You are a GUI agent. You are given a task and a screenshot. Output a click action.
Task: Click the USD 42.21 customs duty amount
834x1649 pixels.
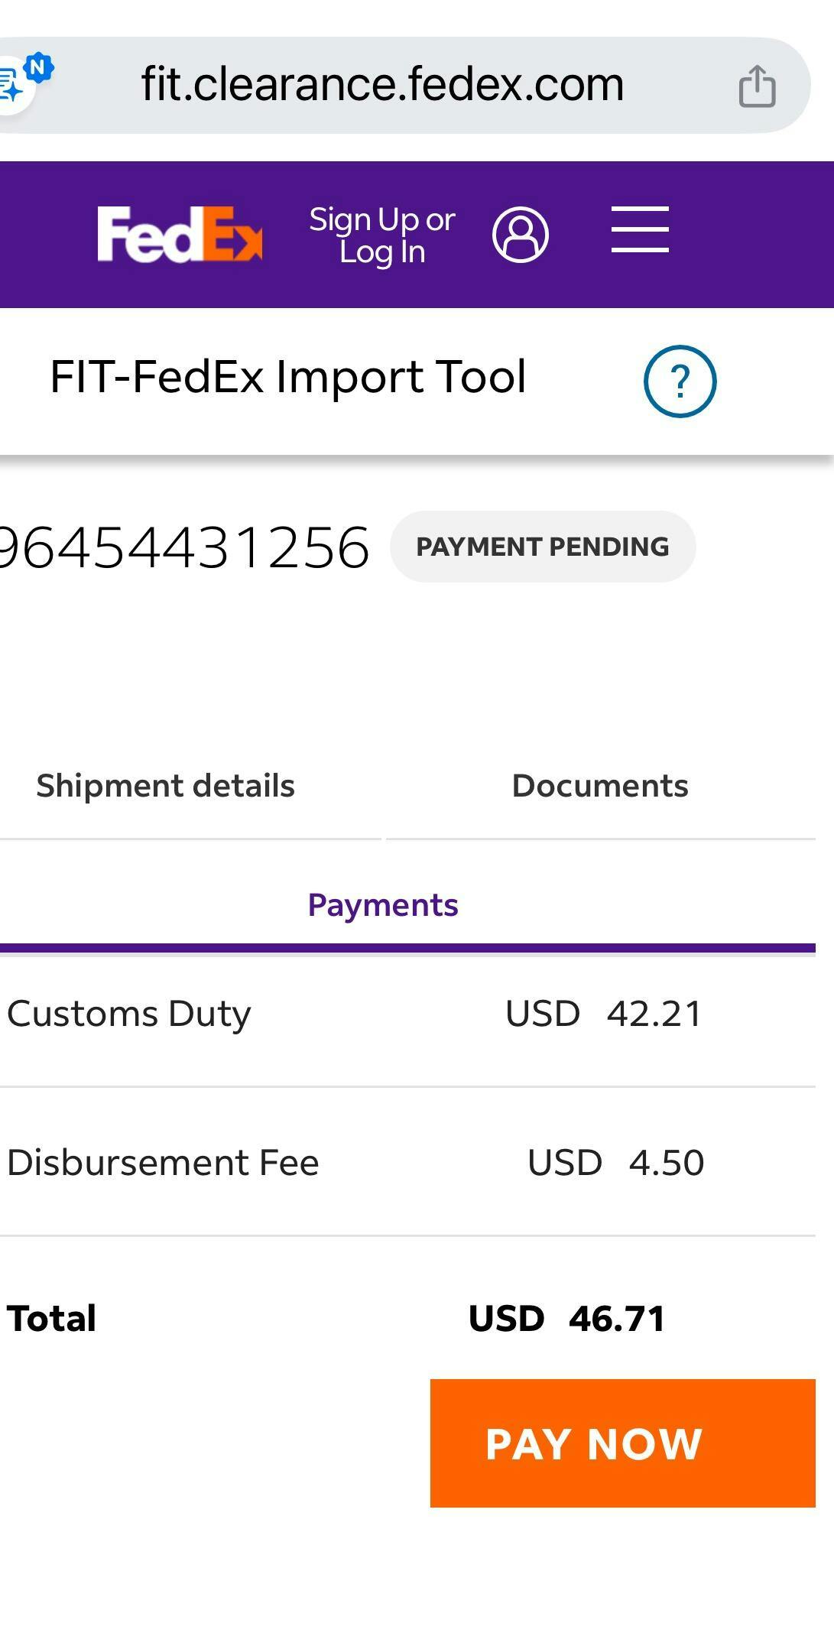(x=603, y=1014)
